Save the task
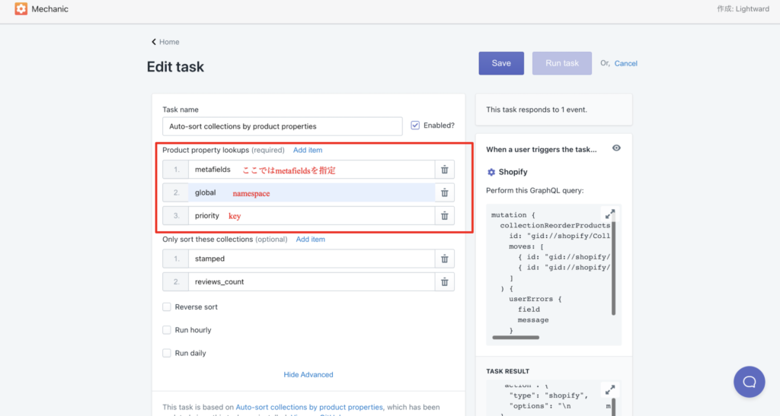This screenshot has height=416, width=780. pos(501,63)
